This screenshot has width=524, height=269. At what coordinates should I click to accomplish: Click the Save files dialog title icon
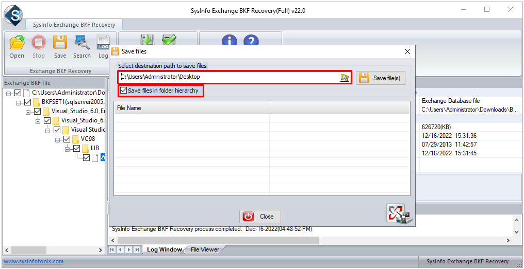115,51
